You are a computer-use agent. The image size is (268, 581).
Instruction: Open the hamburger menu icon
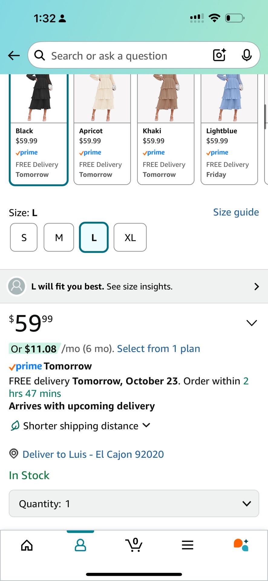coord(188,545)
